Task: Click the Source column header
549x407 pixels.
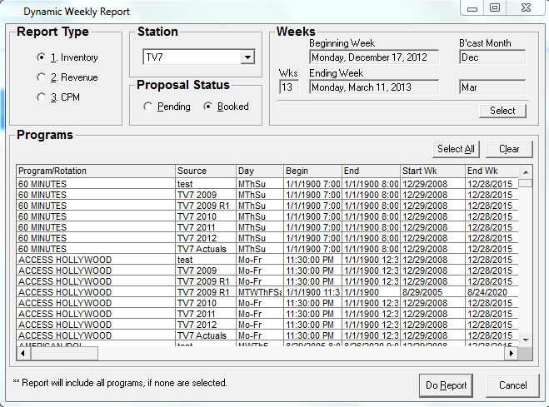Action: [205, 171]
